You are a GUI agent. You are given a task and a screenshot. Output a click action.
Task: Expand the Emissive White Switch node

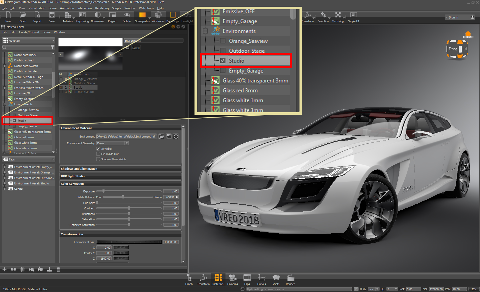click(4, 88)
